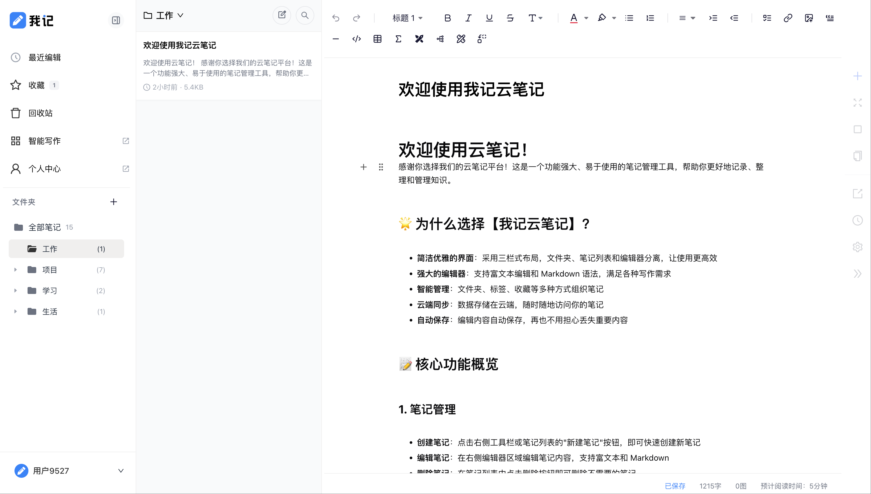The image size is (871, 494).
Task: Open the mind map insert tool
Action: (x=440, y=39)
